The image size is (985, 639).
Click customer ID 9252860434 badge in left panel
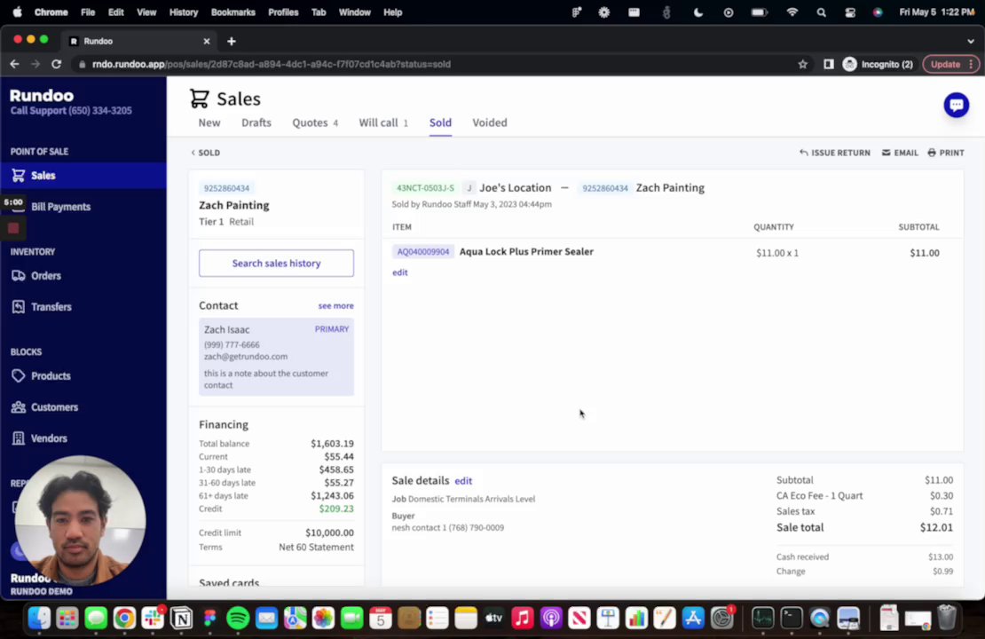[x=227, y=188]
